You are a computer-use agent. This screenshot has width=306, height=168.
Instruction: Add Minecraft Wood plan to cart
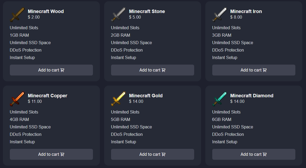(x=51, y=70)
